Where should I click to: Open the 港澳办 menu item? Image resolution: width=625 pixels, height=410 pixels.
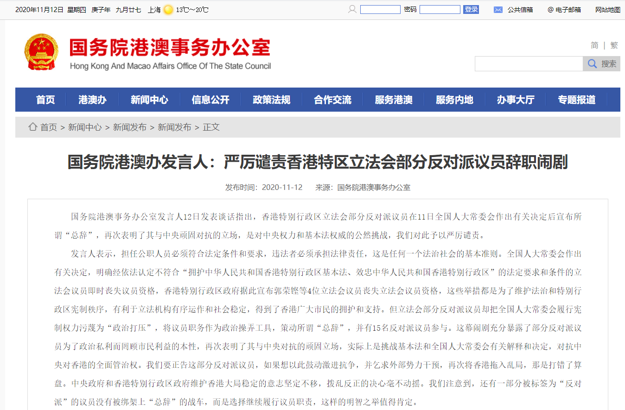(x=92, y=100)
